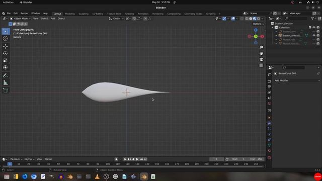
Task: Open the Render menu
Action: coord(25,14)
